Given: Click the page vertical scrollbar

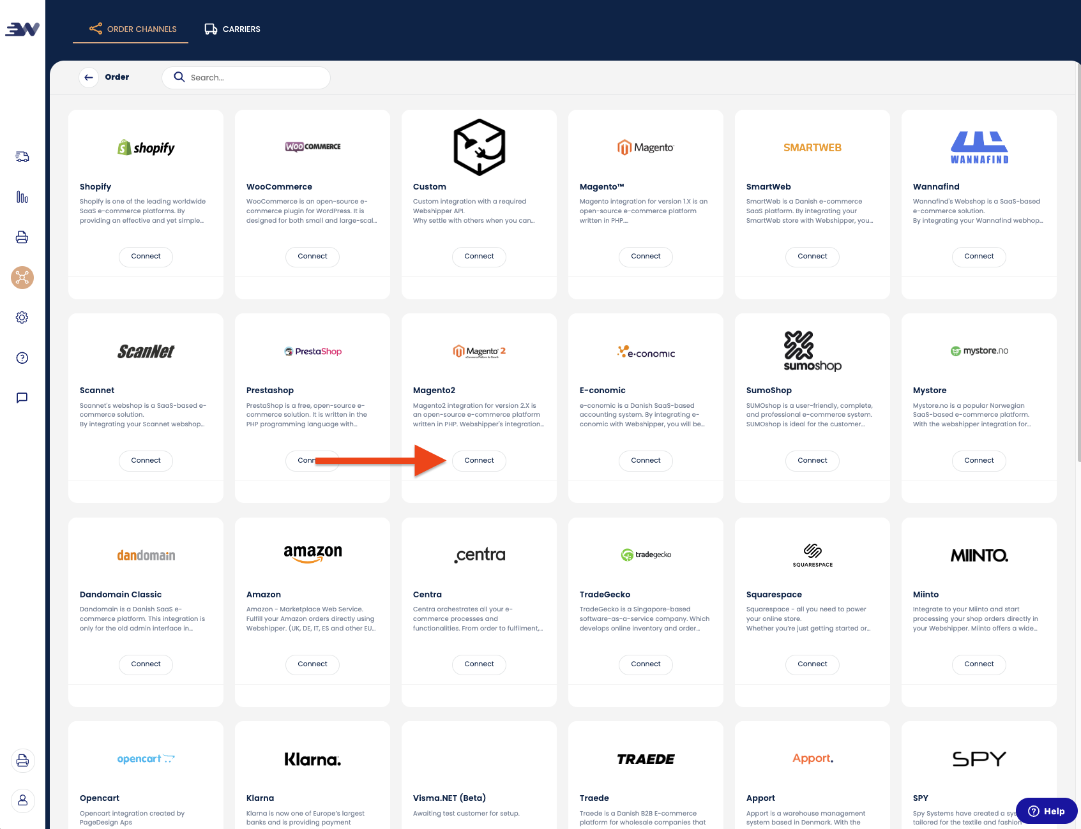Looking at the screenshot, I should pyautogui.click(x=1078, y=262).
